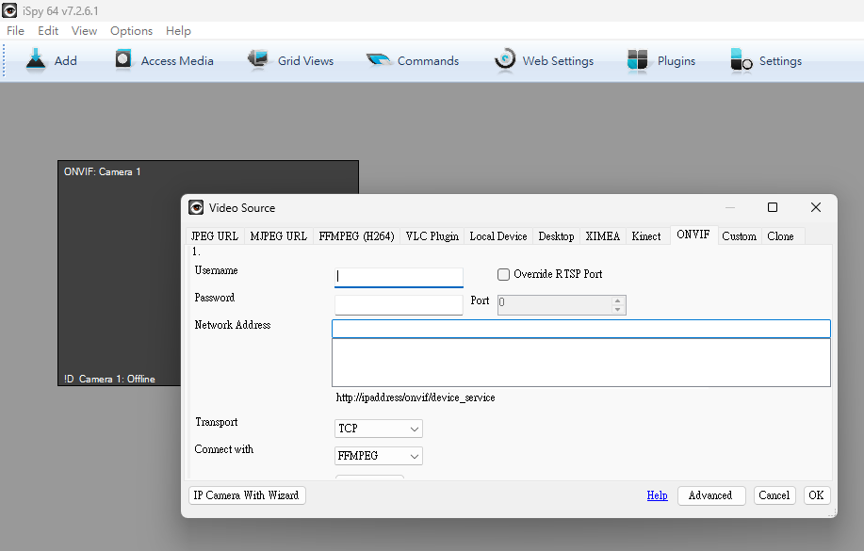
Task: Click the Advanced button
Action: tap(710, 495)
